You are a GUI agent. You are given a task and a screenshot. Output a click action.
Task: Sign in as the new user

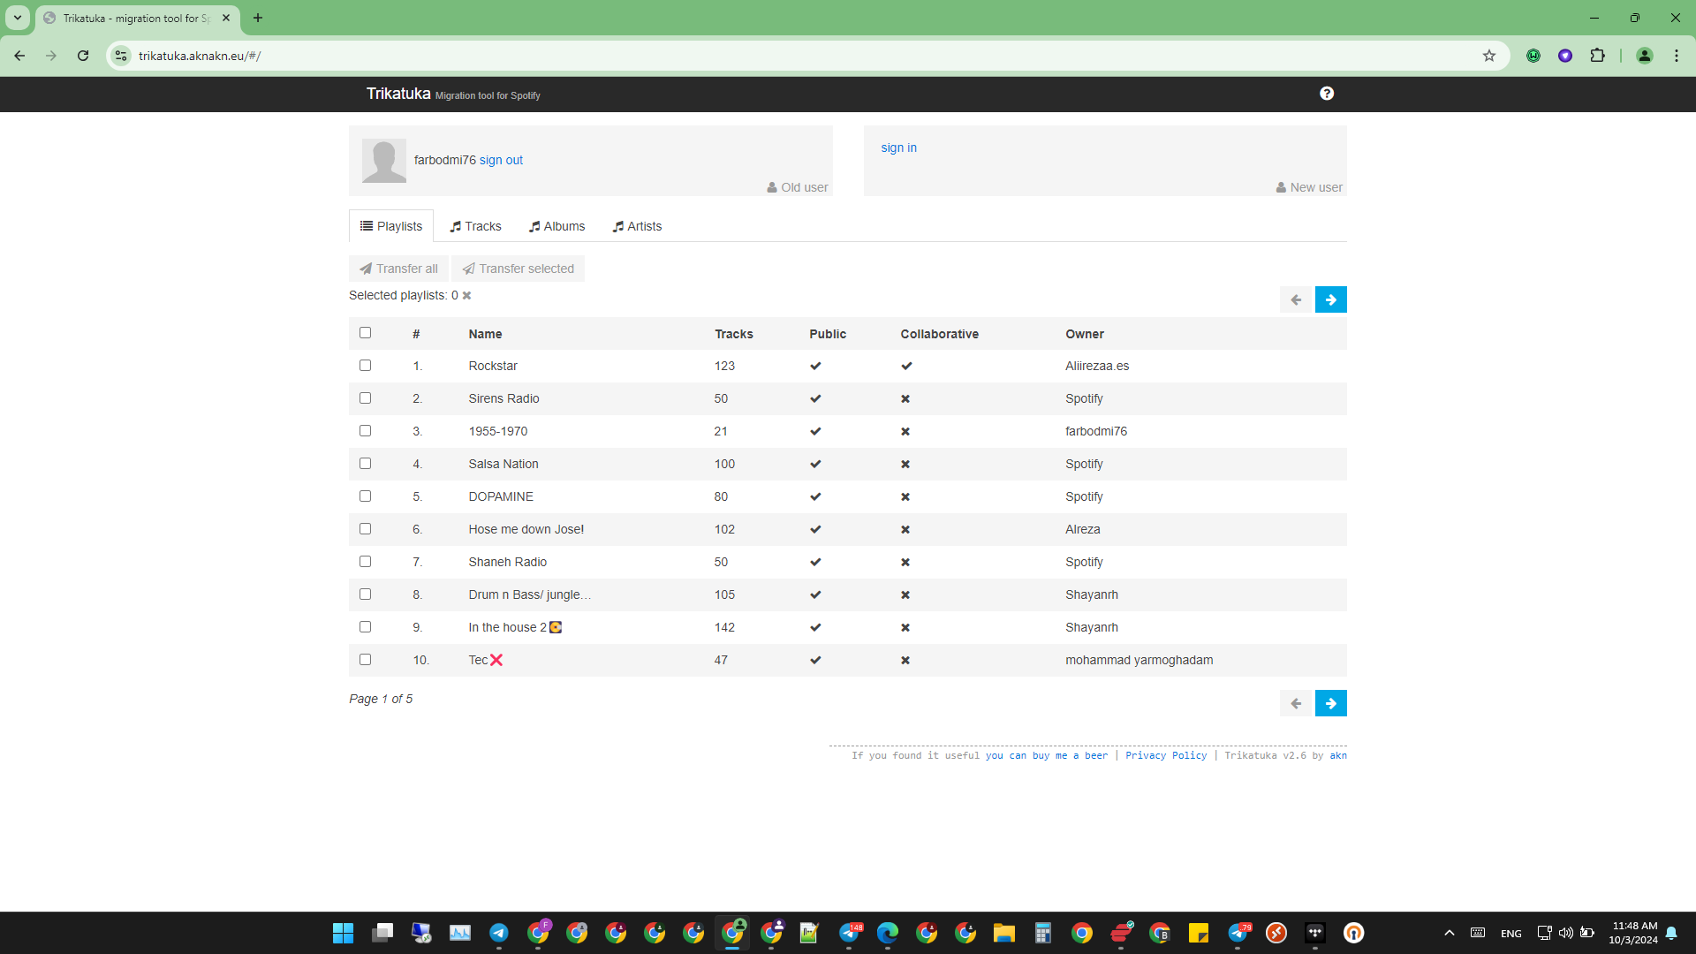[898, 148]
